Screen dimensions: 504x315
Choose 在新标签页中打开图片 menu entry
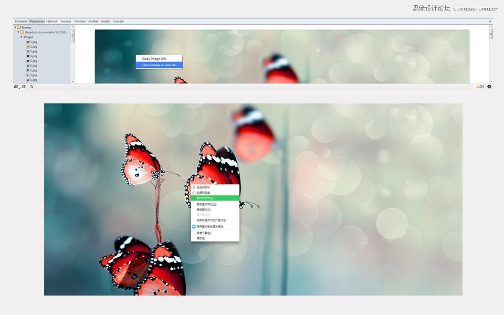[215, 220]
